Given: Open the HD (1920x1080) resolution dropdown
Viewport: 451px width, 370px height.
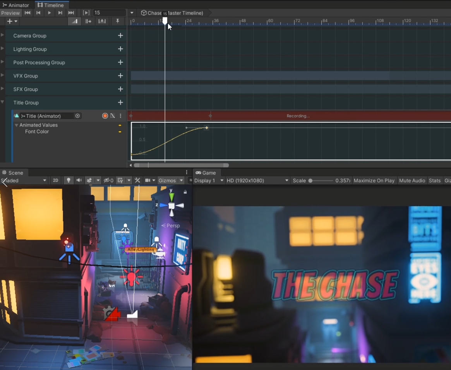Looking at the screenshot, I should point(257,180).
